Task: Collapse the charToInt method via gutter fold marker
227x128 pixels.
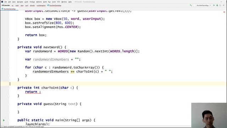Action: [9, 88]
